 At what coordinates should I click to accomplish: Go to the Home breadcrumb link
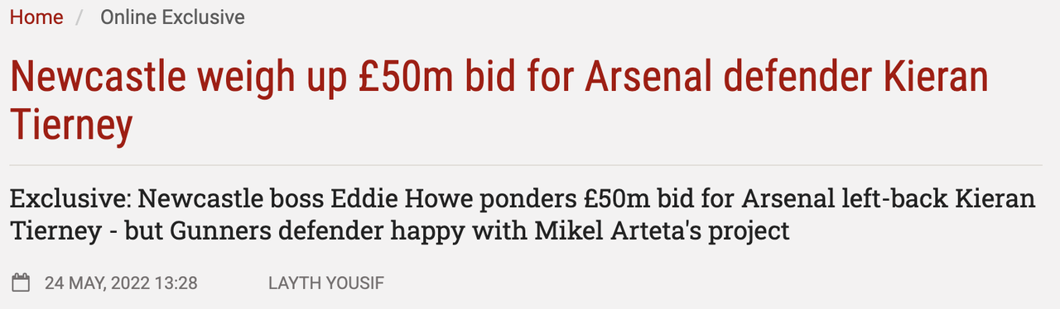[36, 17]
